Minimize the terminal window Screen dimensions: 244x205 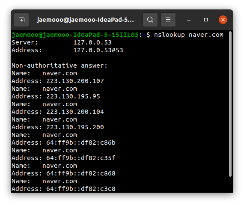click(189, 20)
